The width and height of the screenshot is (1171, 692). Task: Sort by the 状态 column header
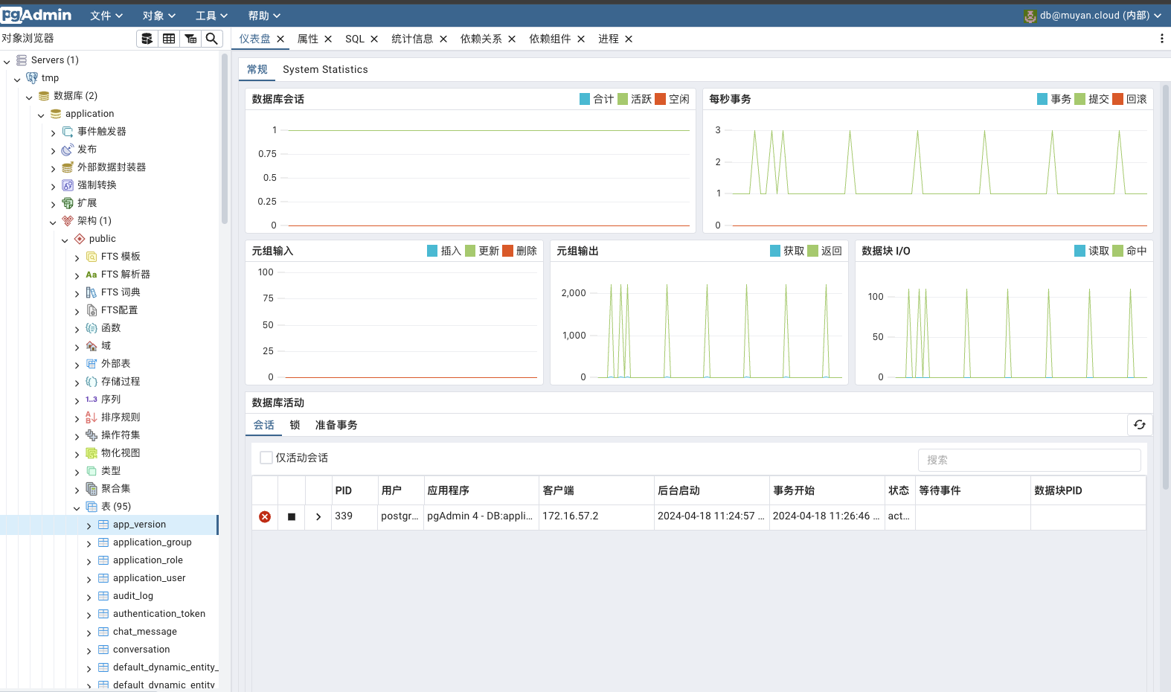coord(899,490)
